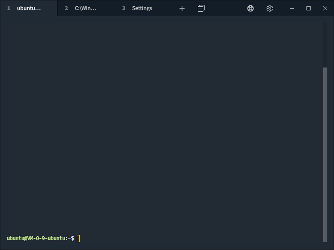Switch to the Settings tab
The width and height of the screenshot is (334, 250).
[x=144, y=8]
